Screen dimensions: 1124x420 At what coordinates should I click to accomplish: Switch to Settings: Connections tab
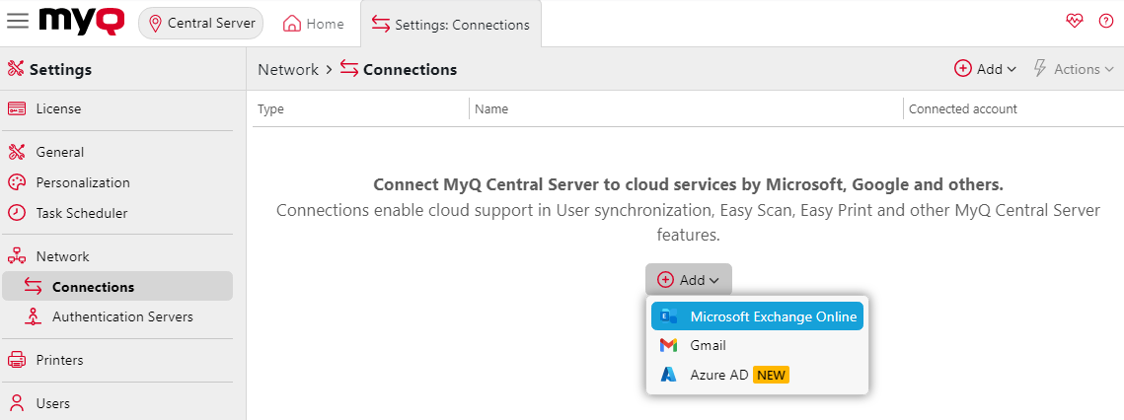450,25
